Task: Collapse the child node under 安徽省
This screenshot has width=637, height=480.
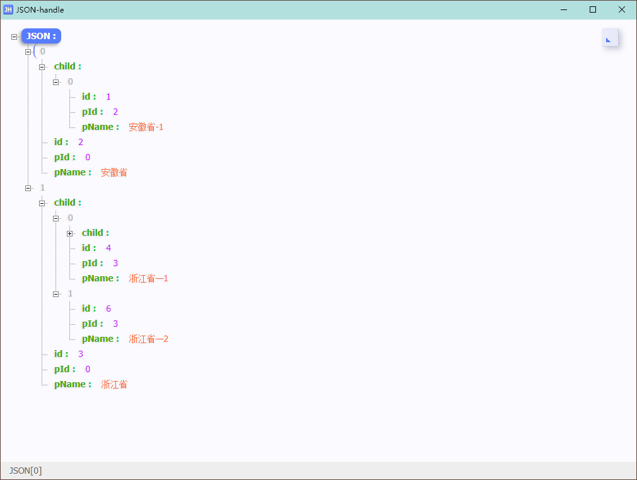Action: coord(42,67)
